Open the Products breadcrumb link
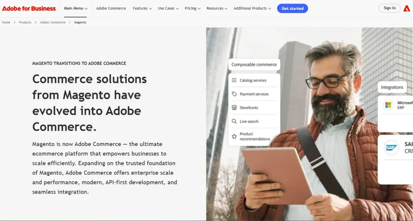 (x=25, y=23)
